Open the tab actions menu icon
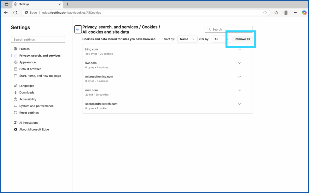This screenshot has width=309, height=193. pyautogui.click(x=7, y=4)
